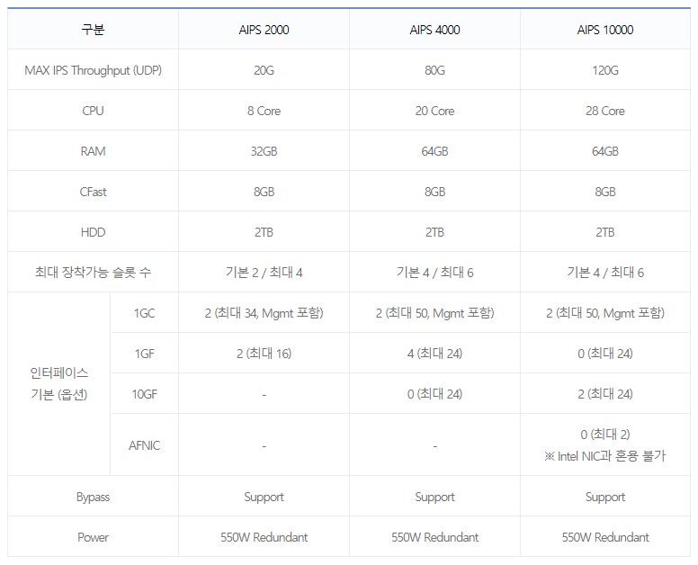
Task: Select the 20 Core cell
Action: pyautogui.click(x=434, y=111)
